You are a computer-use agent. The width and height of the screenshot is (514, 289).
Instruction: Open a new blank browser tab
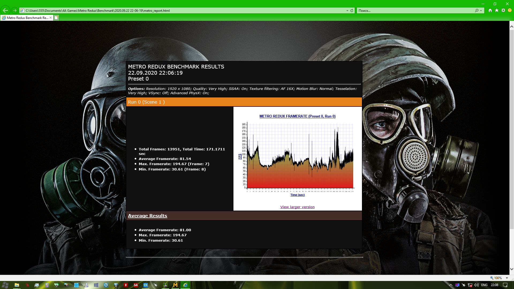pos(56,18)
